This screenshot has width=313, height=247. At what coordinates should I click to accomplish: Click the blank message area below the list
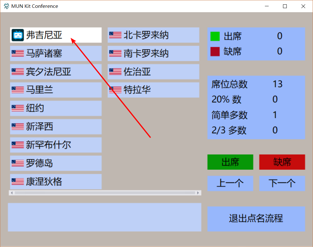point(105,217)
